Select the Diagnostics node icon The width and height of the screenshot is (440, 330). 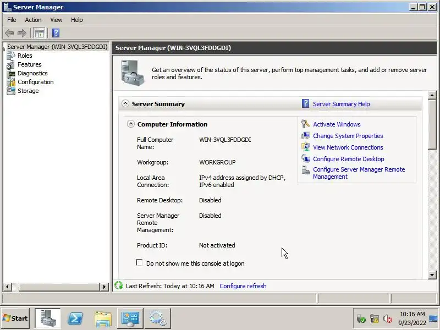pyautogui.click(x=11, y=73)
